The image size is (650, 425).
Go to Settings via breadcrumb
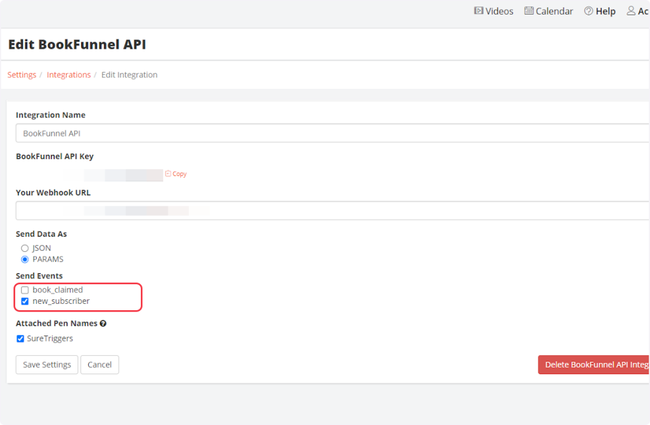pos(22,75)
